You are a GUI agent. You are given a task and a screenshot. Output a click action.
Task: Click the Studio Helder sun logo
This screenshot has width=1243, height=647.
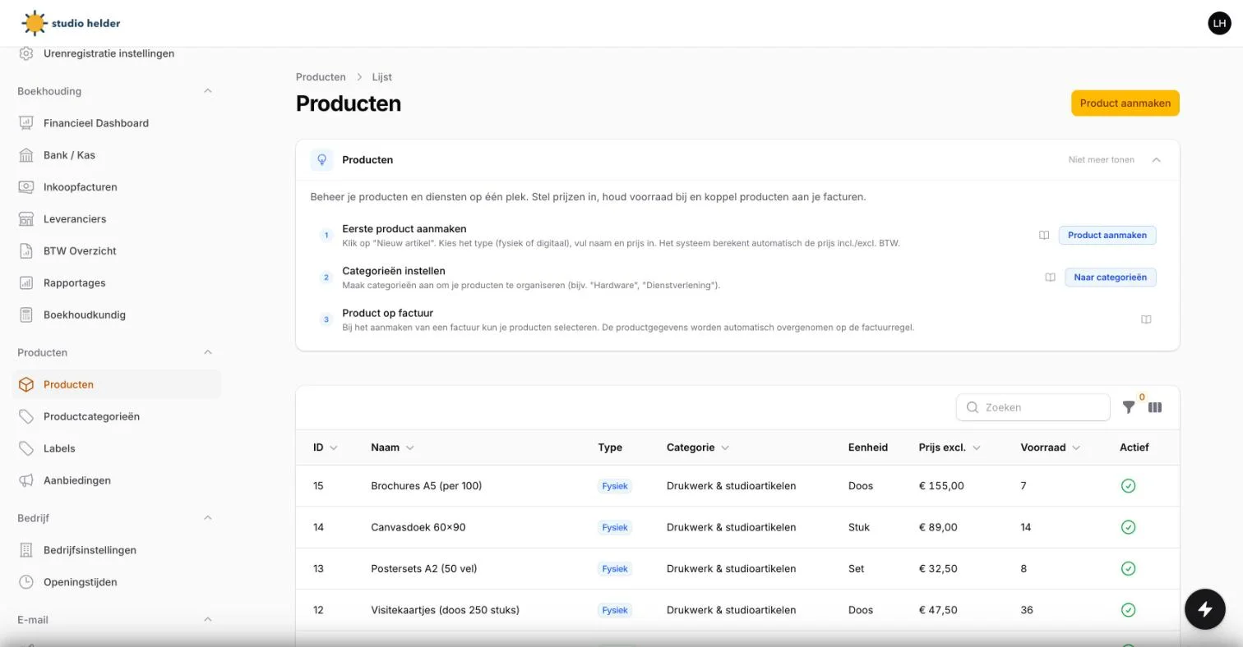(35, 23)
